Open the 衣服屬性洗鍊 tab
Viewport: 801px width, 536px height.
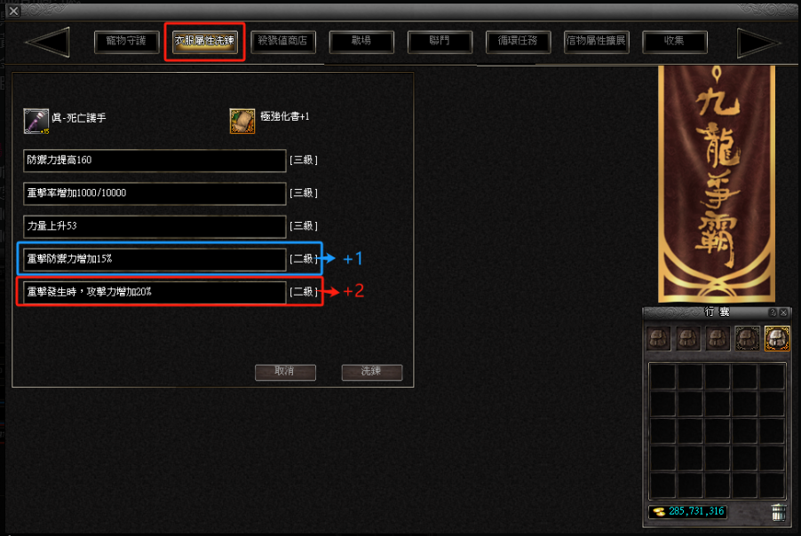tap(205, 42)
